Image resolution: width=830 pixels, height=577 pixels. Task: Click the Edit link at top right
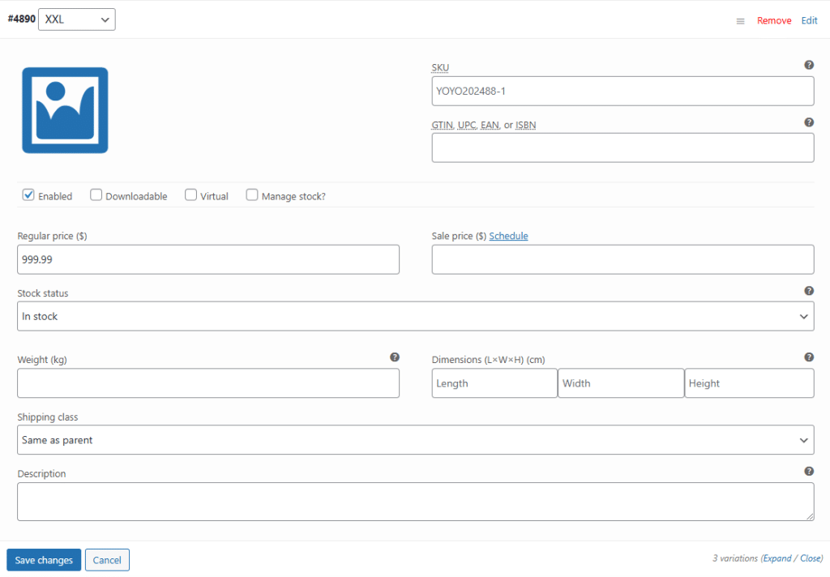[809, 20]
